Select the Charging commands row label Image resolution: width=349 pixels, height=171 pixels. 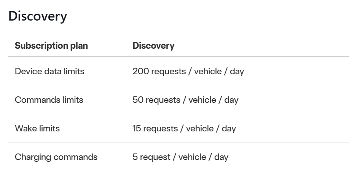click(56, 157)
